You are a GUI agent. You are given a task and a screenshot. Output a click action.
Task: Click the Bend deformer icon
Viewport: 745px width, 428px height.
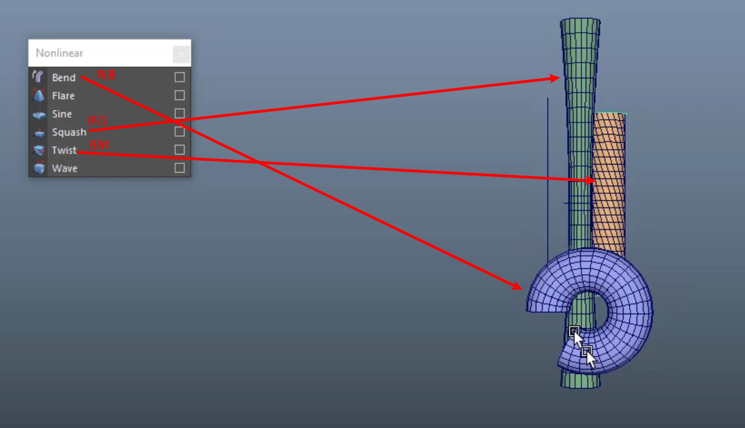[x=38, y=77]
